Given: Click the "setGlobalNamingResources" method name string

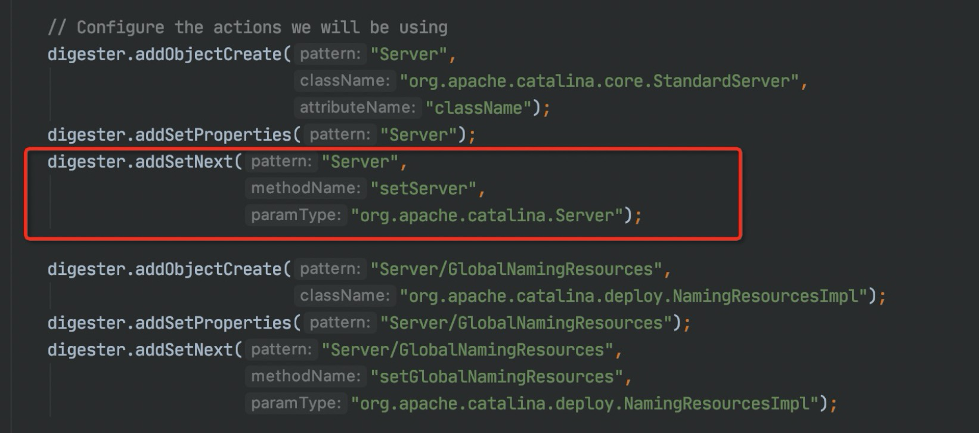Looking at the screenshot, I should click(497, 376).
